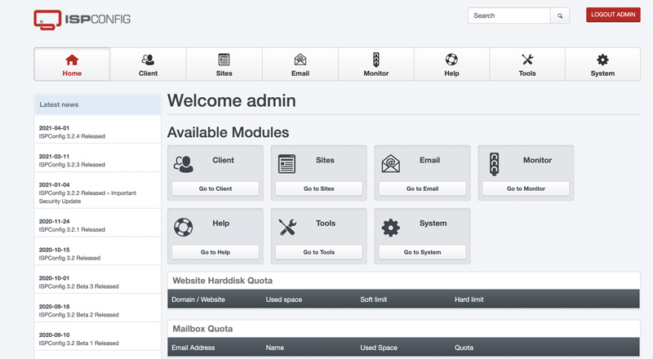The height and width of the screenshot is (359, 653).
Task: Click the Welcome admin heading
Action: click(232, 101)
